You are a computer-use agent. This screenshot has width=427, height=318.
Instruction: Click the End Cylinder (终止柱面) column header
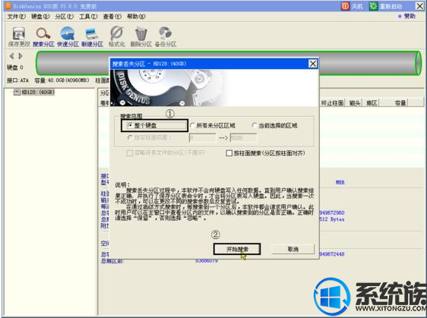coord(332,102)
